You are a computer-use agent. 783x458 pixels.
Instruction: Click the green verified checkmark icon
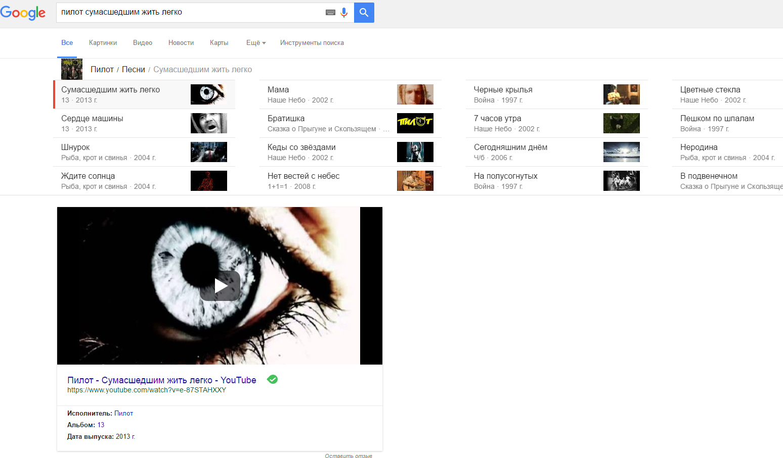(x=272, y=379)
